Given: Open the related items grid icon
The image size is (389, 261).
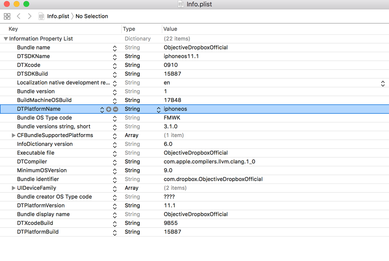Looking at the screenshot, I should [x=7, y=16].
